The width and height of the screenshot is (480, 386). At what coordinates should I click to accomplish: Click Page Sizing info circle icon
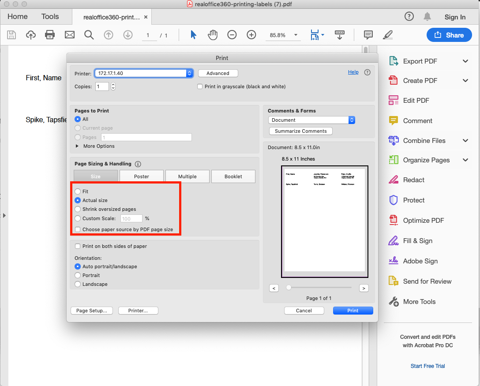coord(138,164)
